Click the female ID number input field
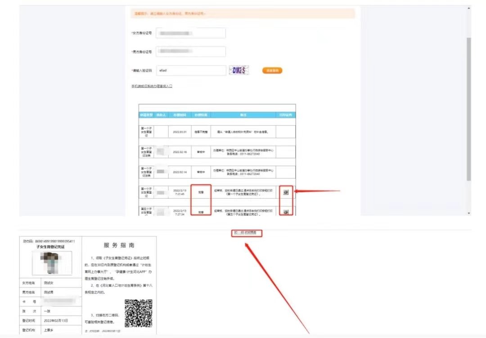Image resolution: width=486 pixels, height=338 pixels. click(x=191, y=33)
